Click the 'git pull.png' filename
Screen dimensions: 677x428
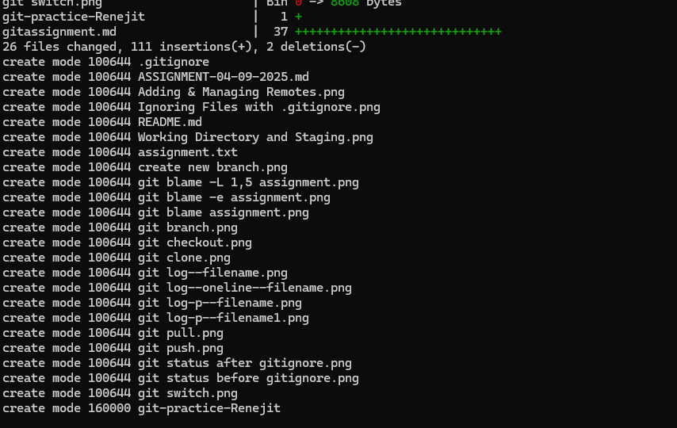[x=180, y=333]
